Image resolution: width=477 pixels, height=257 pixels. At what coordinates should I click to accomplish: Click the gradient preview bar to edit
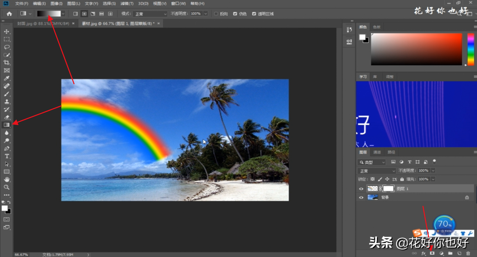(x=49, y=14)
